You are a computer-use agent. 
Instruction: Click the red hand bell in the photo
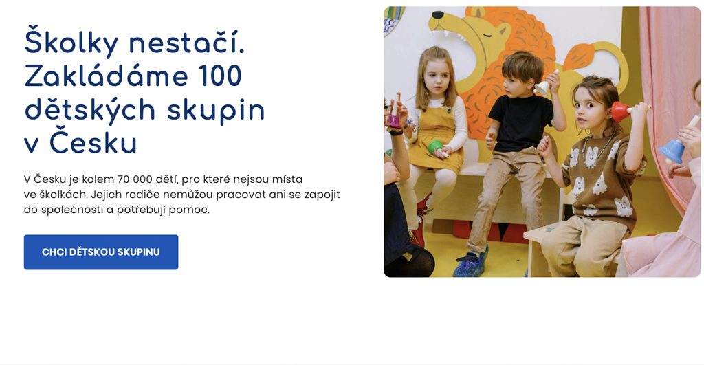pos(621,111)
